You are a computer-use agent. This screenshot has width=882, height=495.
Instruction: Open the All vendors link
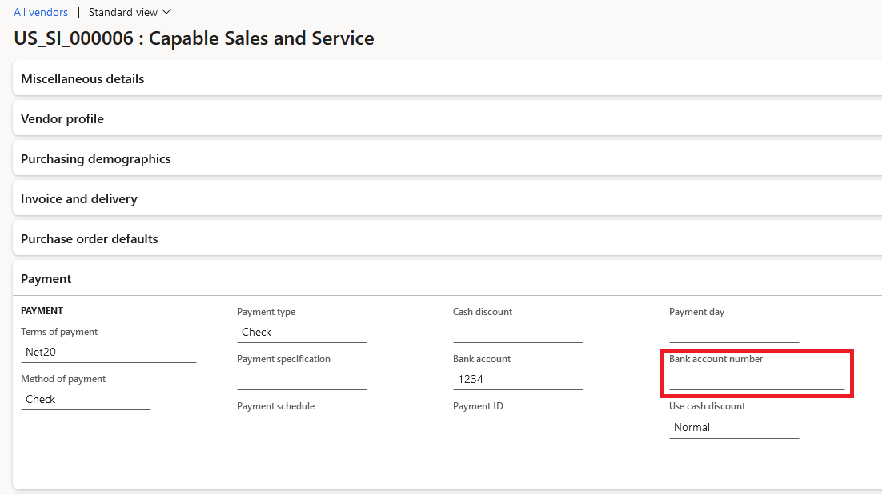[x=41, y=12]
